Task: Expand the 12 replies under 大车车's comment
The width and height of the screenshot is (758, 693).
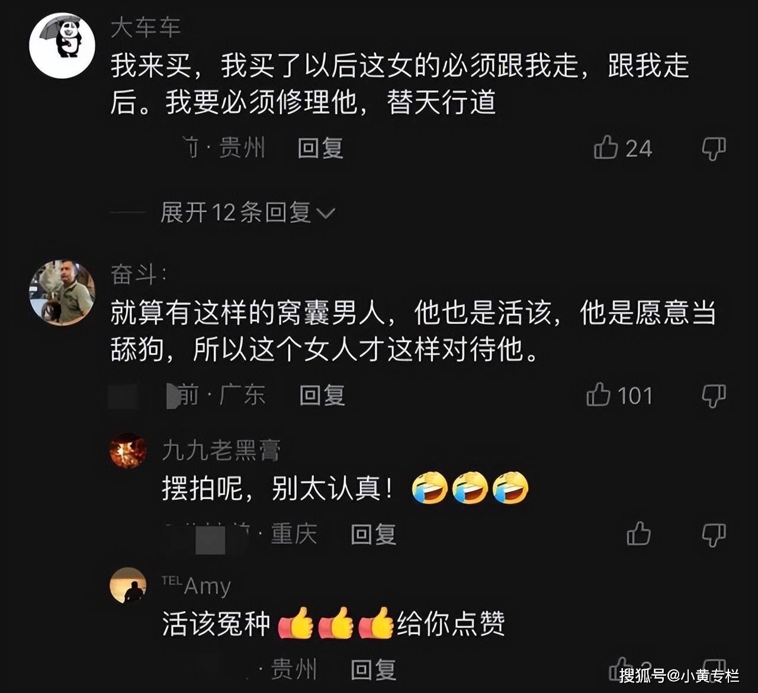Action: 248,212
